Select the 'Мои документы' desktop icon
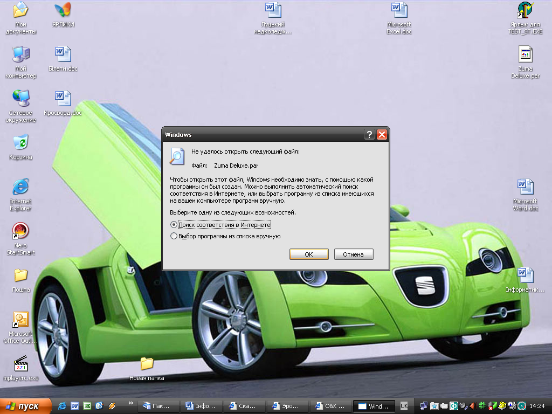 click(x=21, y=18)
